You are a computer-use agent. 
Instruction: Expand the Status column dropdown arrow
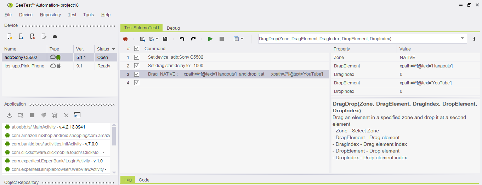113,49
